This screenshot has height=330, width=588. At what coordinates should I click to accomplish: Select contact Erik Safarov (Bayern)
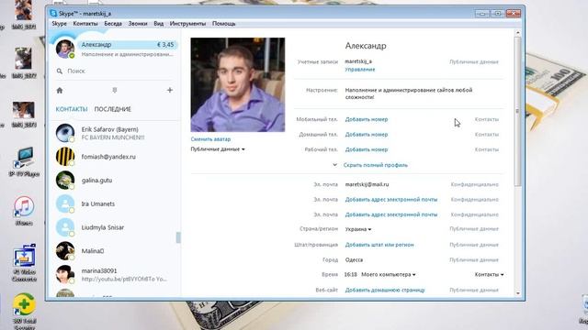[114, 133]
